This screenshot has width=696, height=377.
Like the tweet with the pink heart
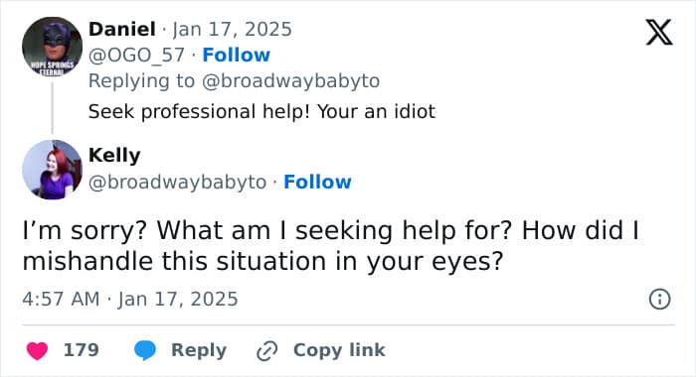[38, 350]
